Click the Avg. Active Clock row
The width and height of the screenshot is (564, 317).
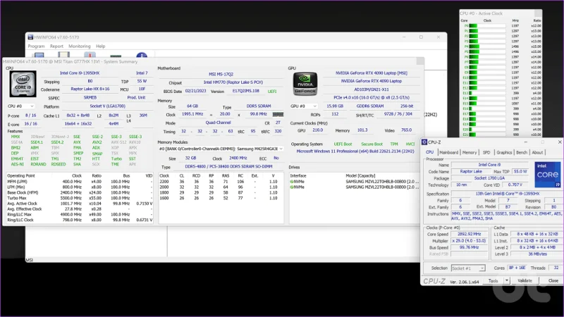point(80,204)
